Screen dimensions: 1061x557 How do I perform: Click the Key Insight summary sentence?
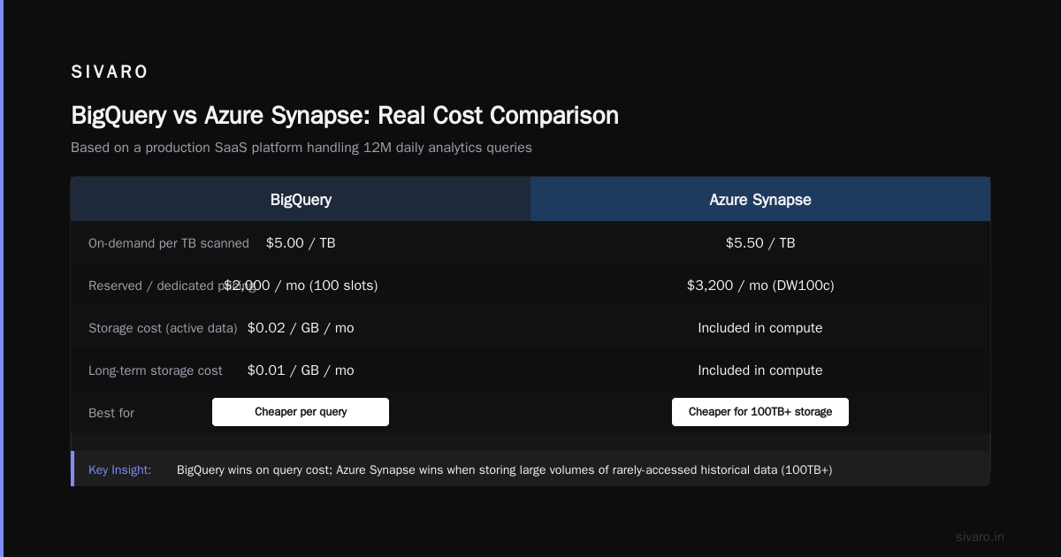click(x=504, y=469)
